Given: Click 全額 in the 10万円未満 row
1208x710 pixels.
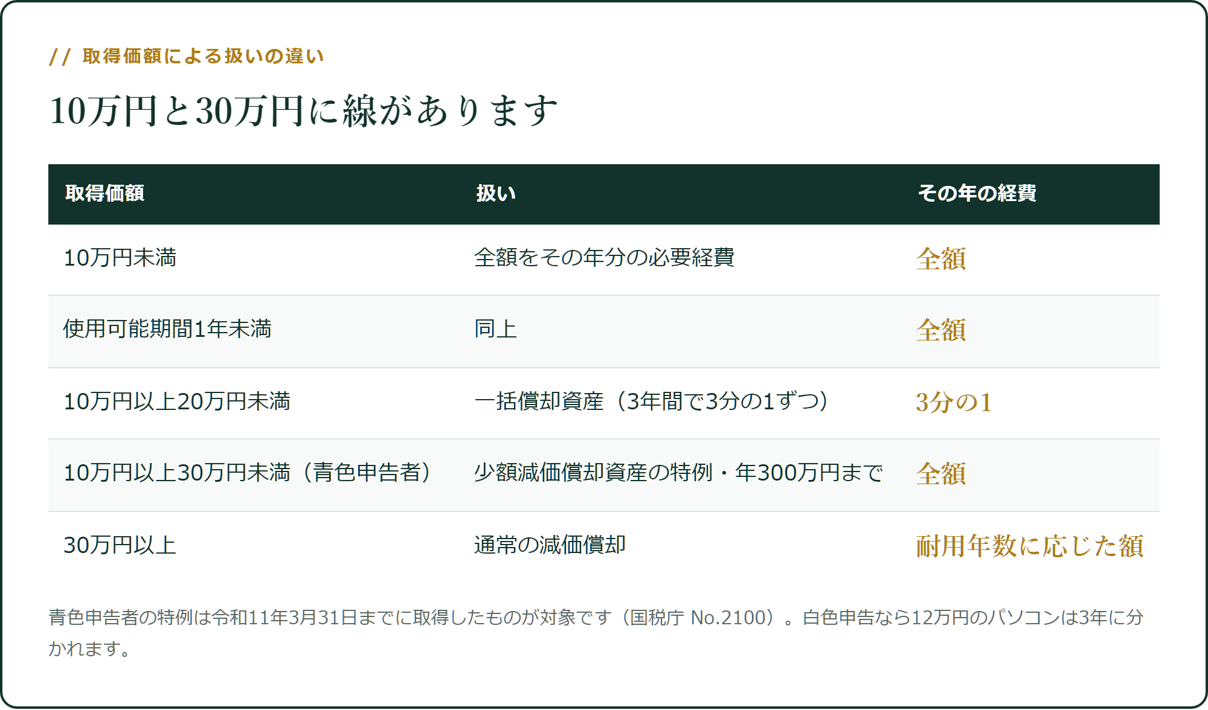Looking at the screenshot, I should coord(941,259).
